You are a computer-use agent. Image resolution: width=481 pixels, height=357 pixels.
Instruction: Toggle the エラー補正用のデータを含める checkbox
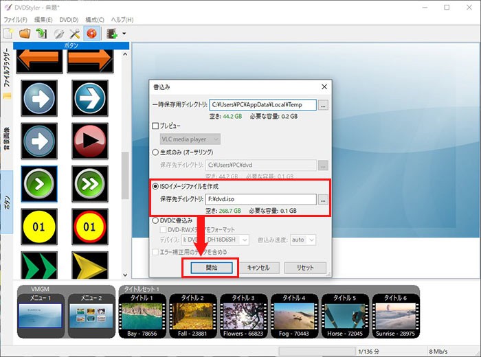click(x=155, y=252)
